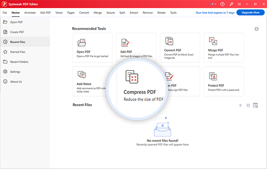The image size is (267, 169).
Task: Click the Merge PDF tool card icon
Action: tap(213, 41)
